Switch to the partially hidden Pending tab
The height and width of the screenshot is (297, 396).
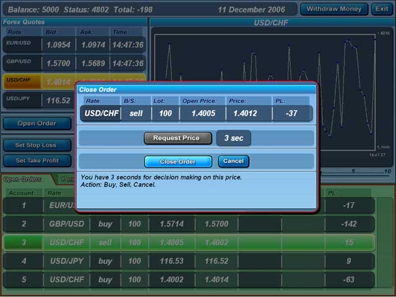pyautogui.click(x=67, y=179)
